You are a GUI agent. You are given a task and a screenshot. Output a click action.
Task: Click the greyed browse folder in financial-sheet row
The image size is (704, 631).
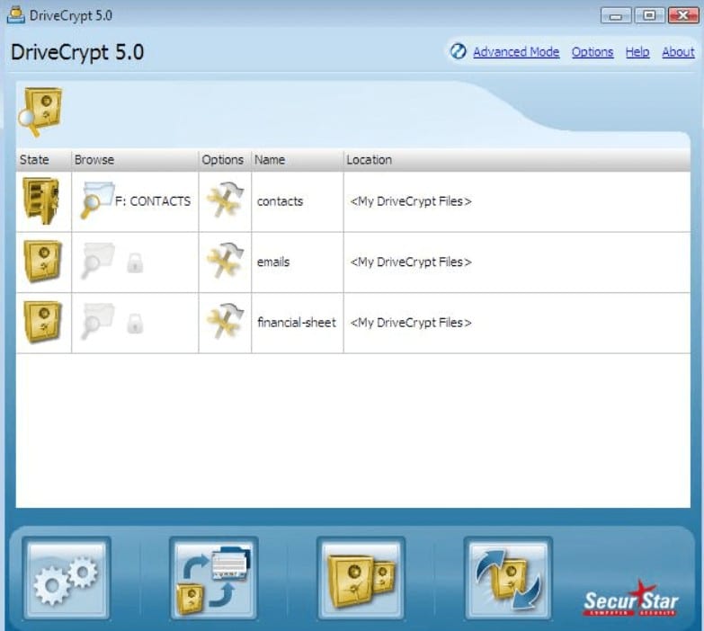tap(97, 321)
